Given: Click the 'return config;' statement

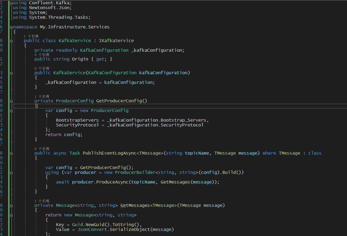Looking at the screenshot, I should (x=64, y=135).
